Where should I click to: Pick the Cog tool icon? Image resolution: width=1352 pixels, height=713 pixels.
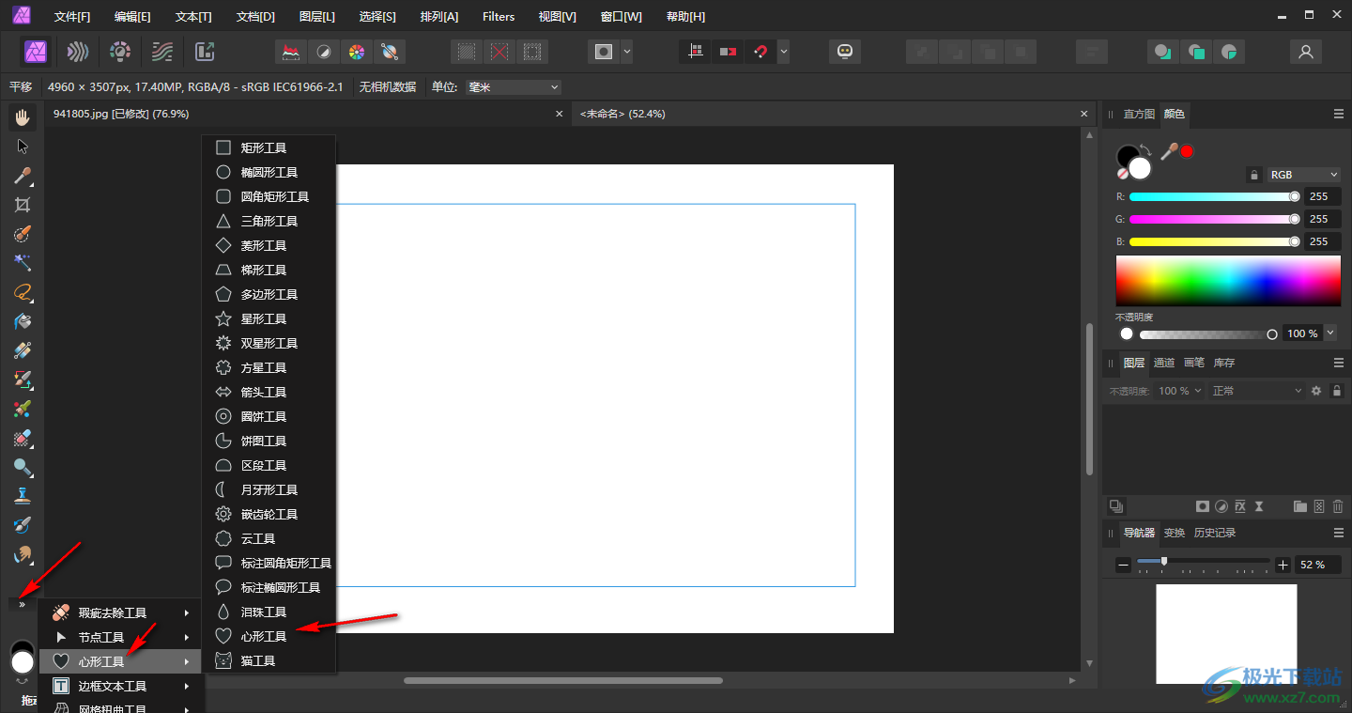[x=223, y=515]
